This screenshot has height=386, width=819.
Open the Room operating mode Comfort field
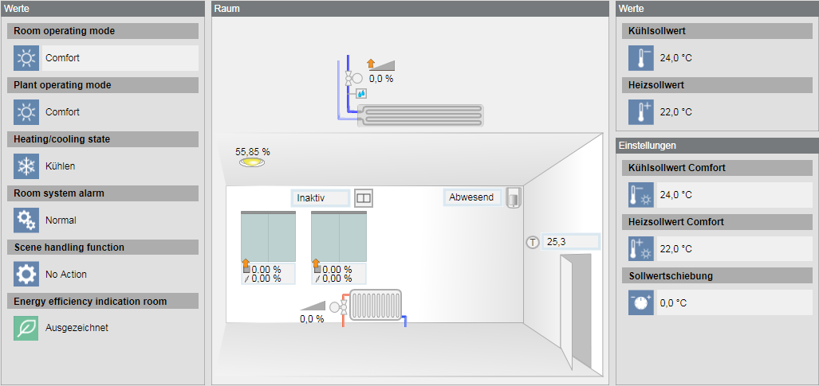120,58
